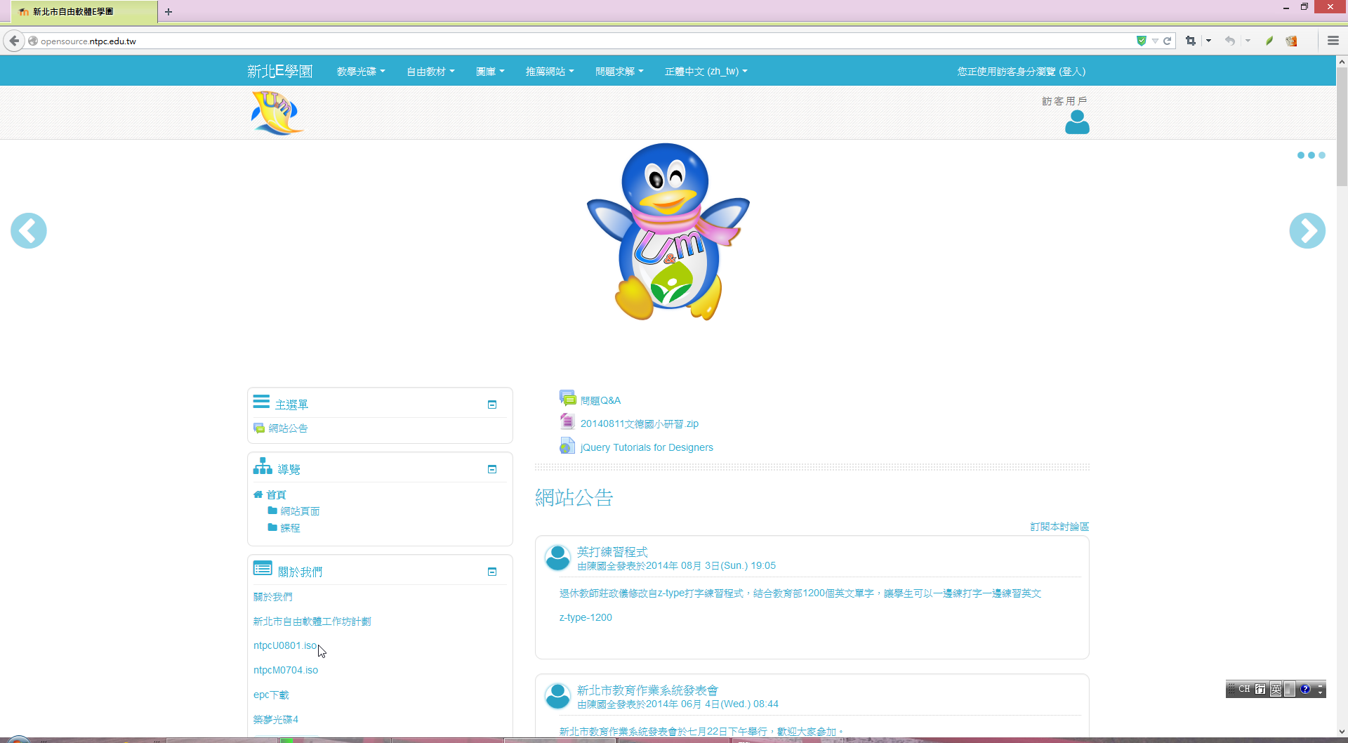
Task: Show the next slide with the right arrow
Action: (1307, 230)
